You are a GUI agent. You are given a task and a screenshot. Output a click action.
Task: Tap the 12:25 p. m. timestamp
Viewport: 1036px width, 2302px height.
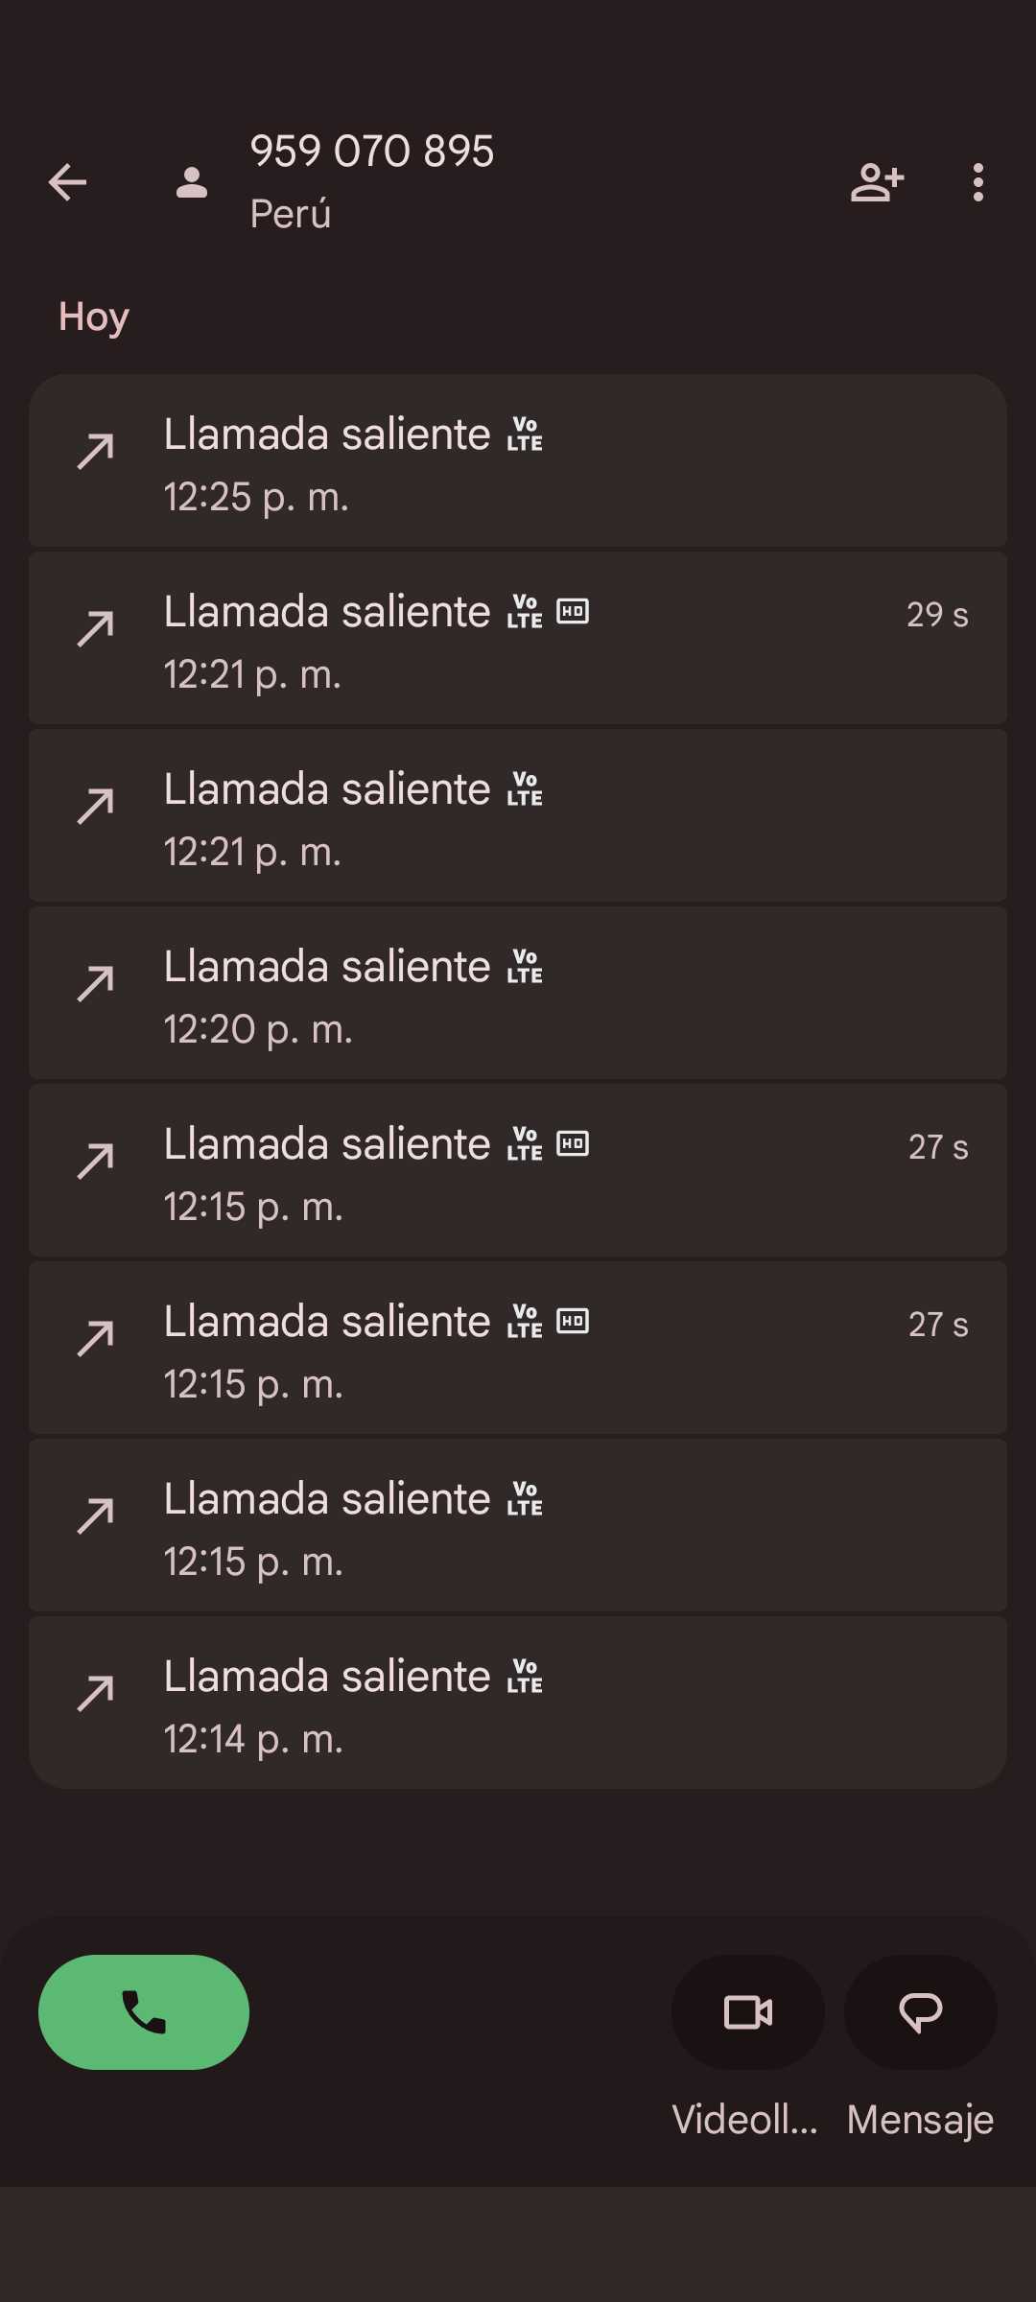pos(256,497)
